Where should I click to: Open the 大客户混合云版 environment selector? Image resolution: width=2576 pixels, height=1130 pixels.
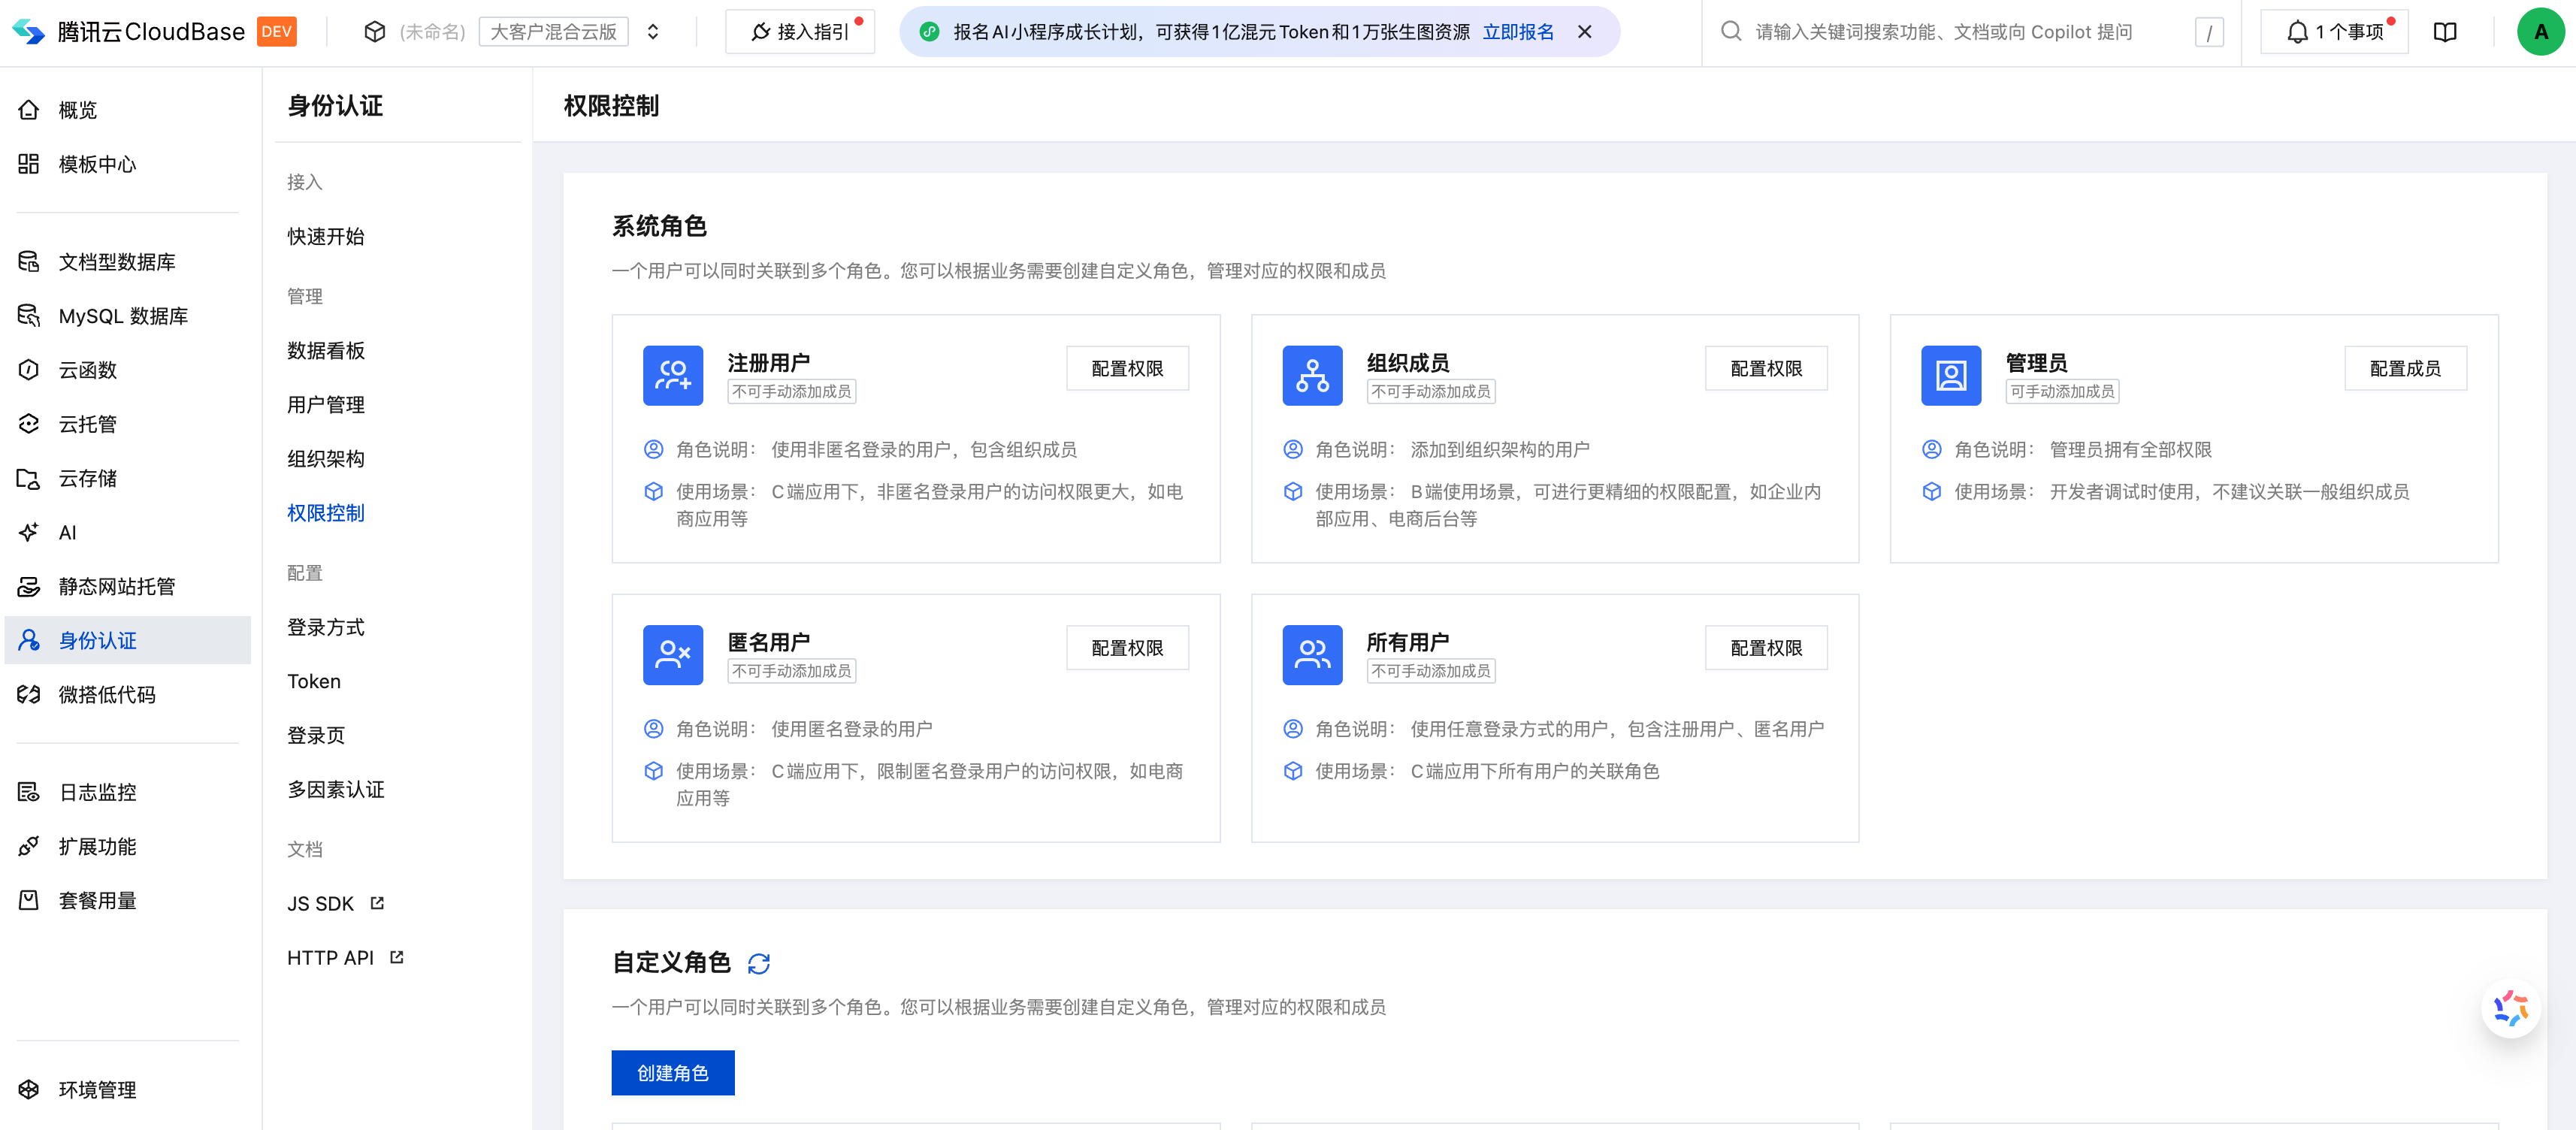click(x=553, y=32)
